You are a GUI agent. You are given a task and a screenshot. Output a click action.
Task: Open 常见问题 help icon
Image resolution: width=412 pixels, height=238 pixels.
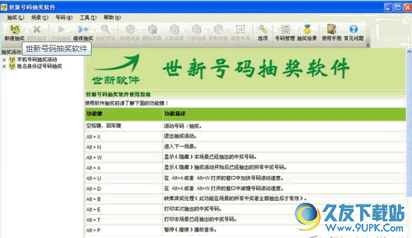354,29
